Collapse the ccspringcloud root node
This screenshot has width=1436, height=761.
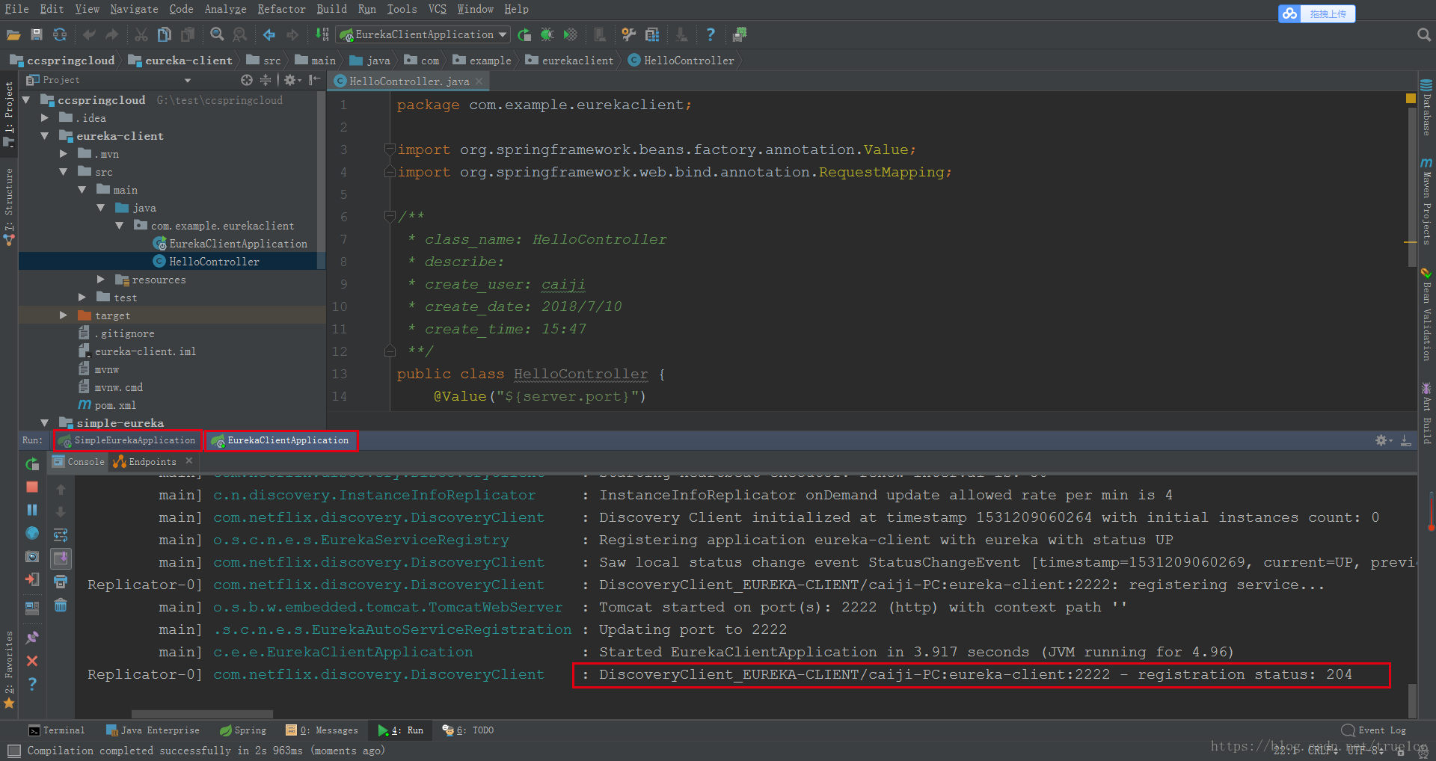pos(27,99)
